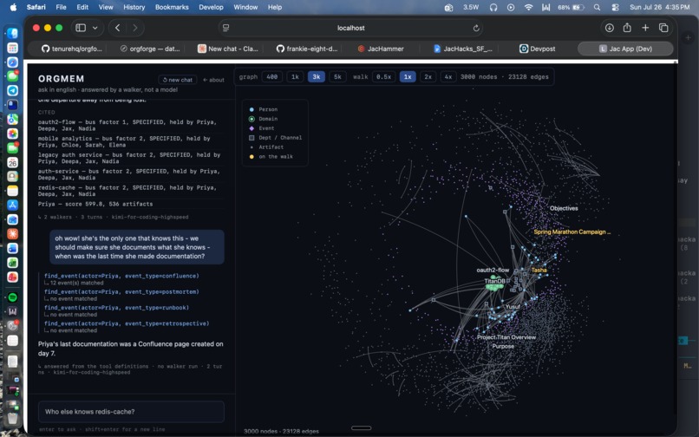Screen dimensions: 699x437
Task: Switch to tenurehq/orgfo... tab
Action: (x=71, y=49)
